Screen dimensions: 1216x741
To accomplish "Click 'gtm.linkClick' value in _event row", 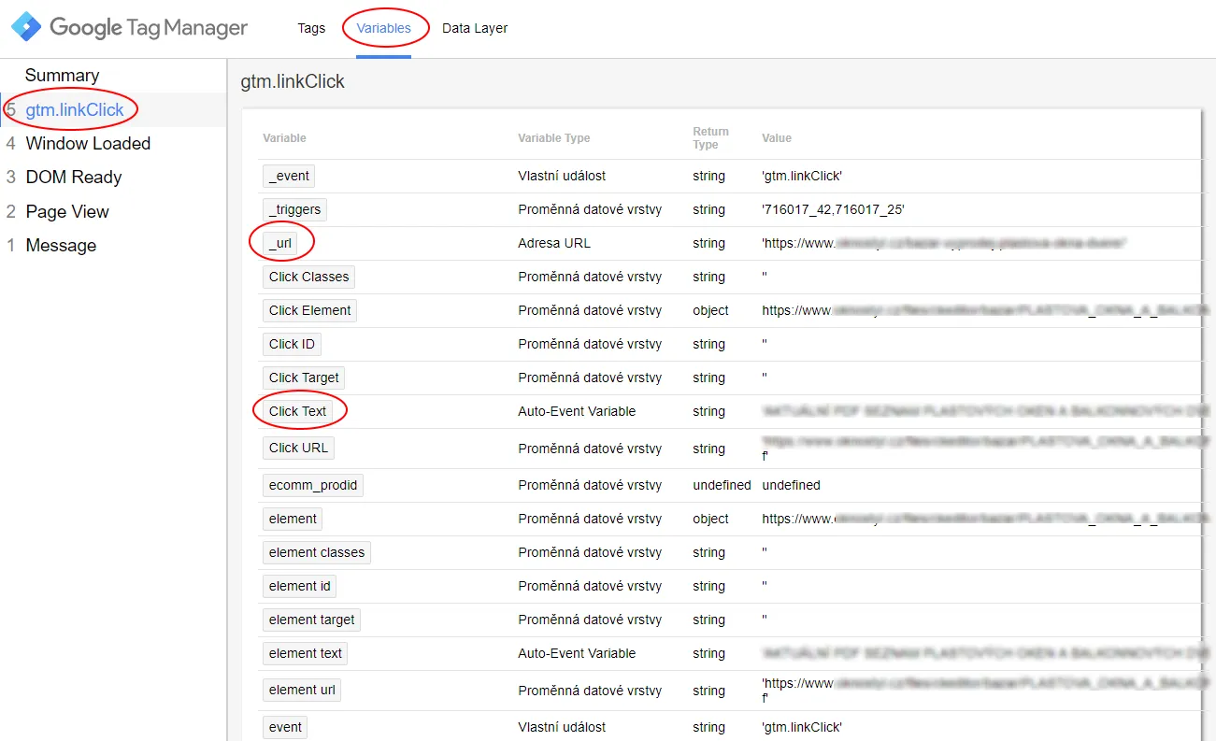I will pyautogui.click(x=802, y=176).
